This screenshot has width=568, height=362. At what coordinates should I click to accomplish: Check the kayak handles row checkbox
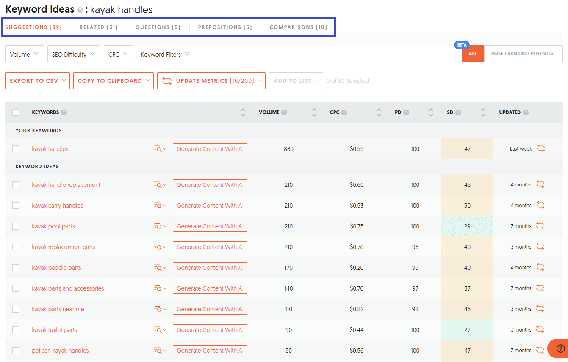point(16,149)
